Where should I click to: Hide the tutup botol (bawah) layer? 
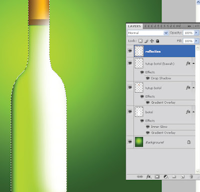pos(130,63)
